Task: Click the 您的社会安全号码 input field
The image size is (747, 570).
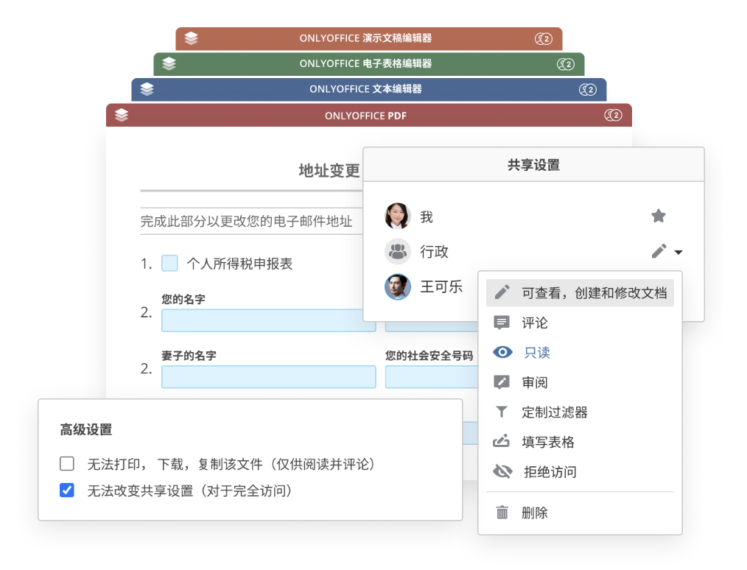Action: (x=432, y=376)
